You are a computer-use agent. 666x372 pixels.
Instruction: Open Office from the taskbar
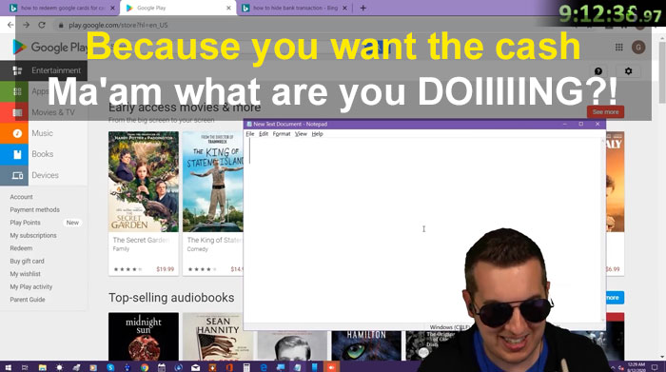(x=229, y=367)
